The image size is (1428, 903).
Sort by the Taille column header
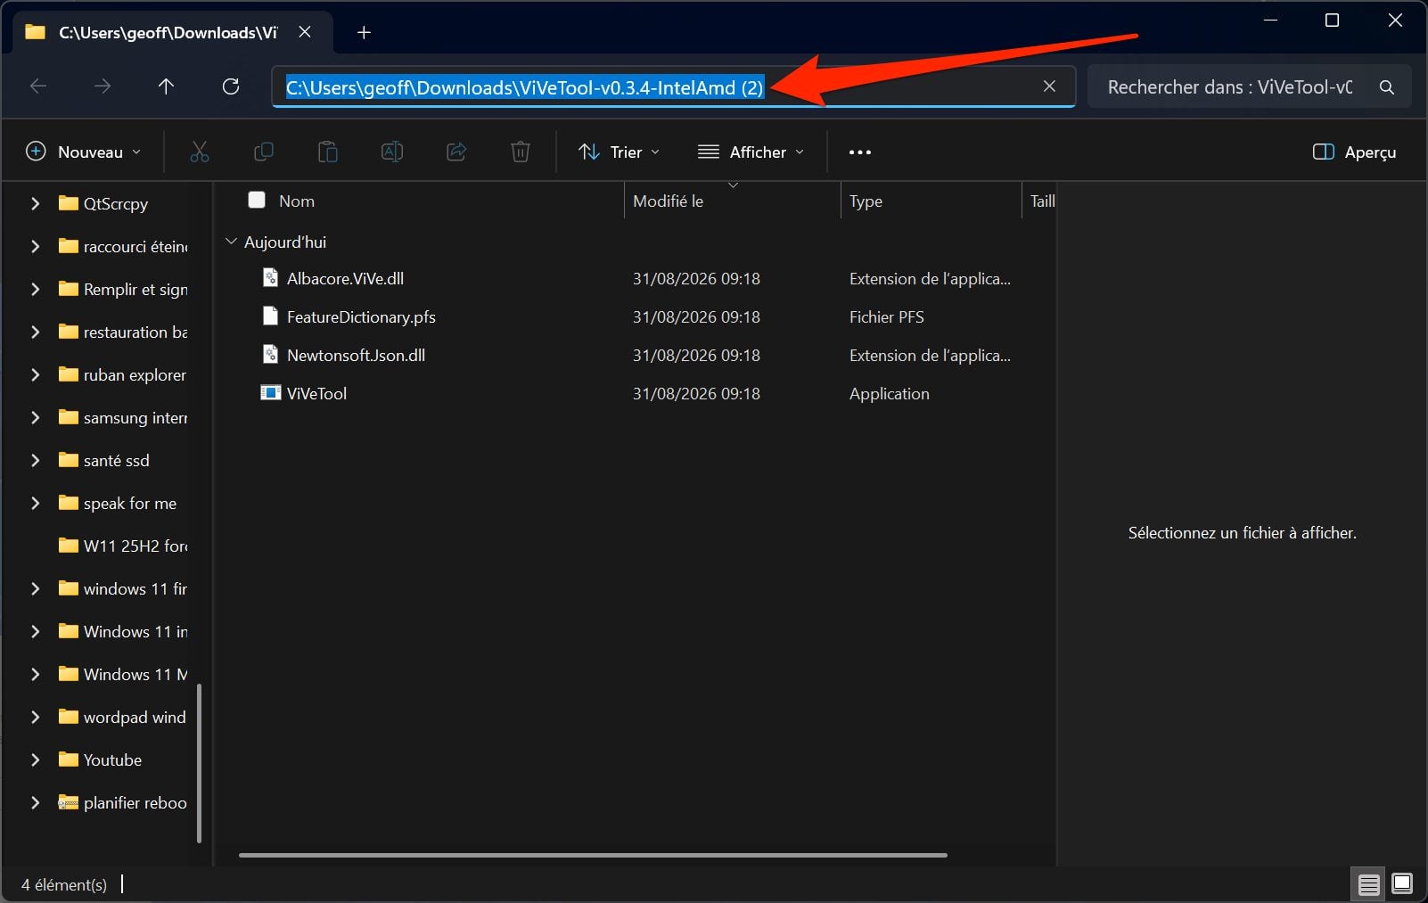[x=1042, y=201]
